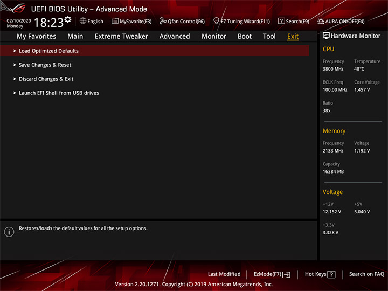388x291 pixels.
Task: Switch to the Monitor tab
Action: coord(214,37)
